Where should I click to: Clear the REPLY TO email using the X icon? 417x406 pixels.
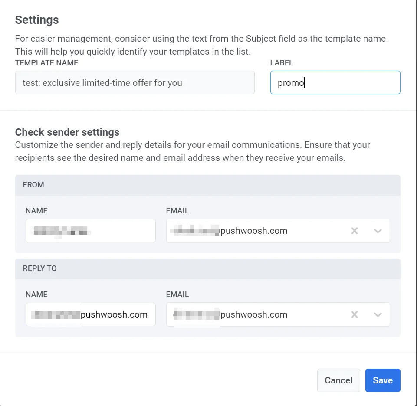coord(355,314)
